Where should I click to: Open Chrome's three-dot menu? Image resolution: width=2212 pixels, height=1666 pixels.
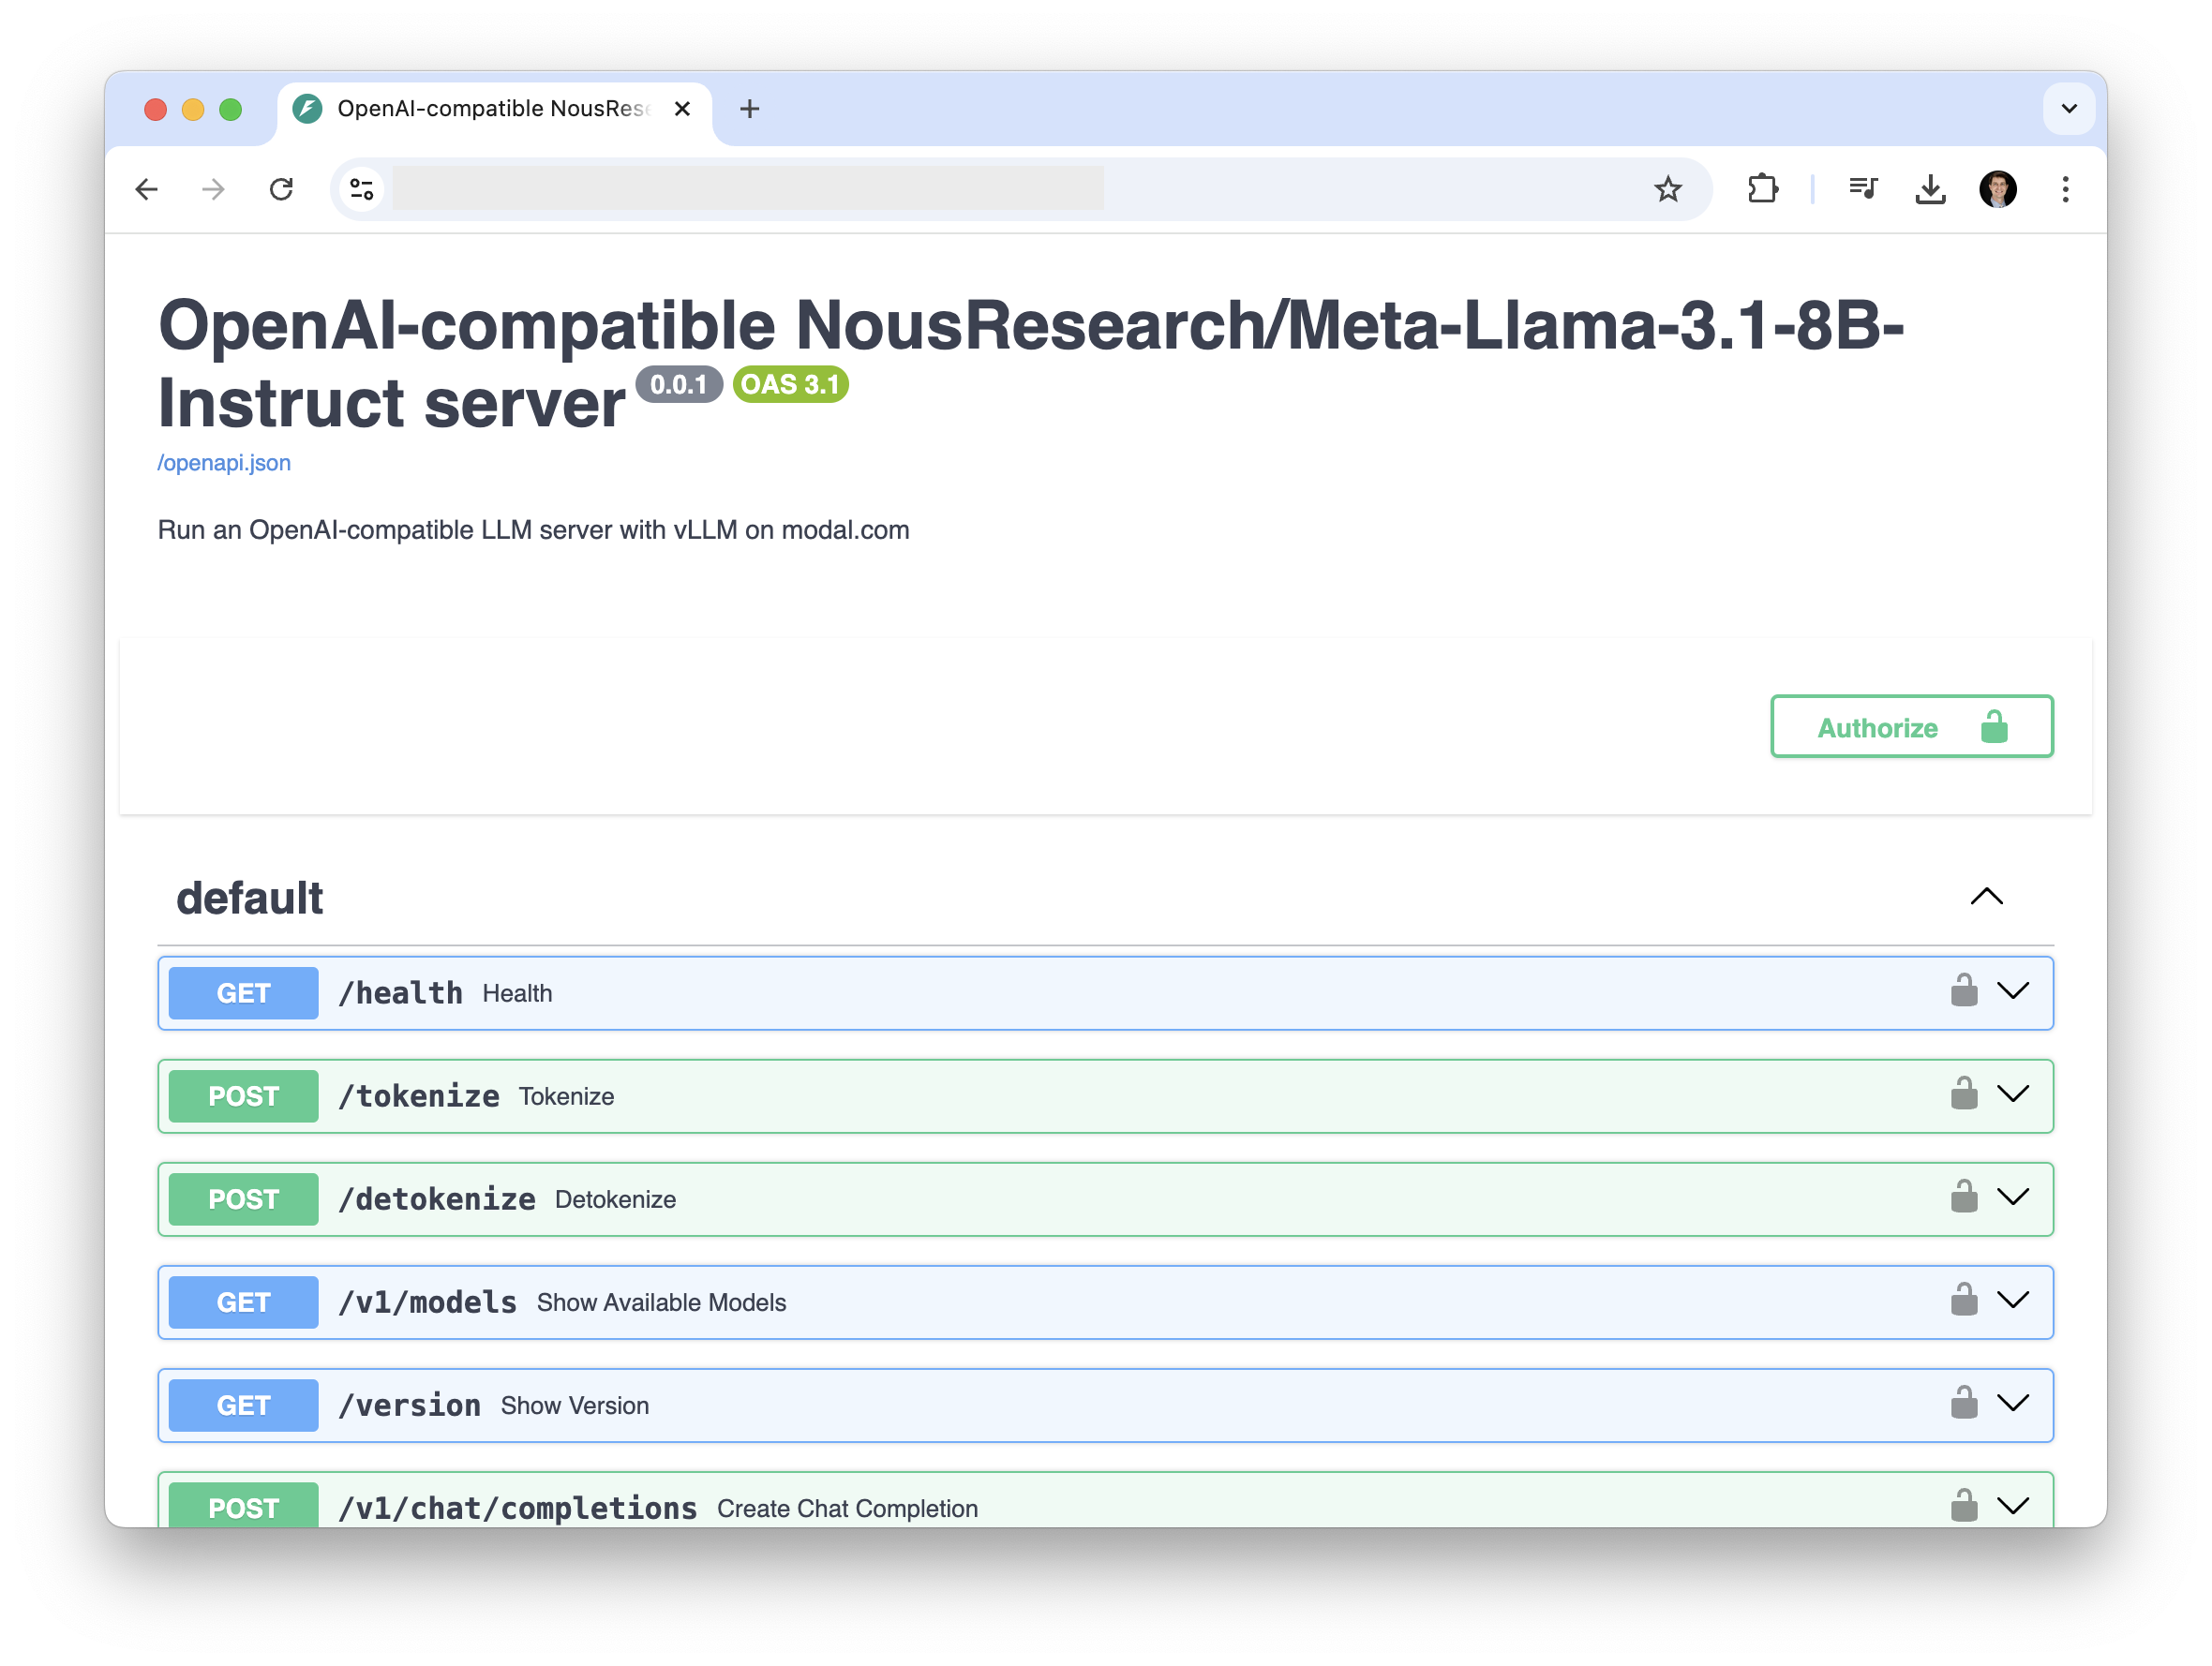point(2065,189)
